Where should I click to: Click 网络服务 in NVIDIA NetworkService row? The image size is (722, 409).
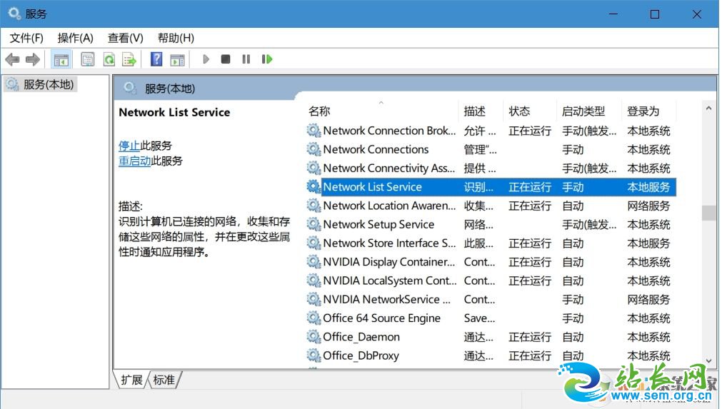click(x=648, y=300)
